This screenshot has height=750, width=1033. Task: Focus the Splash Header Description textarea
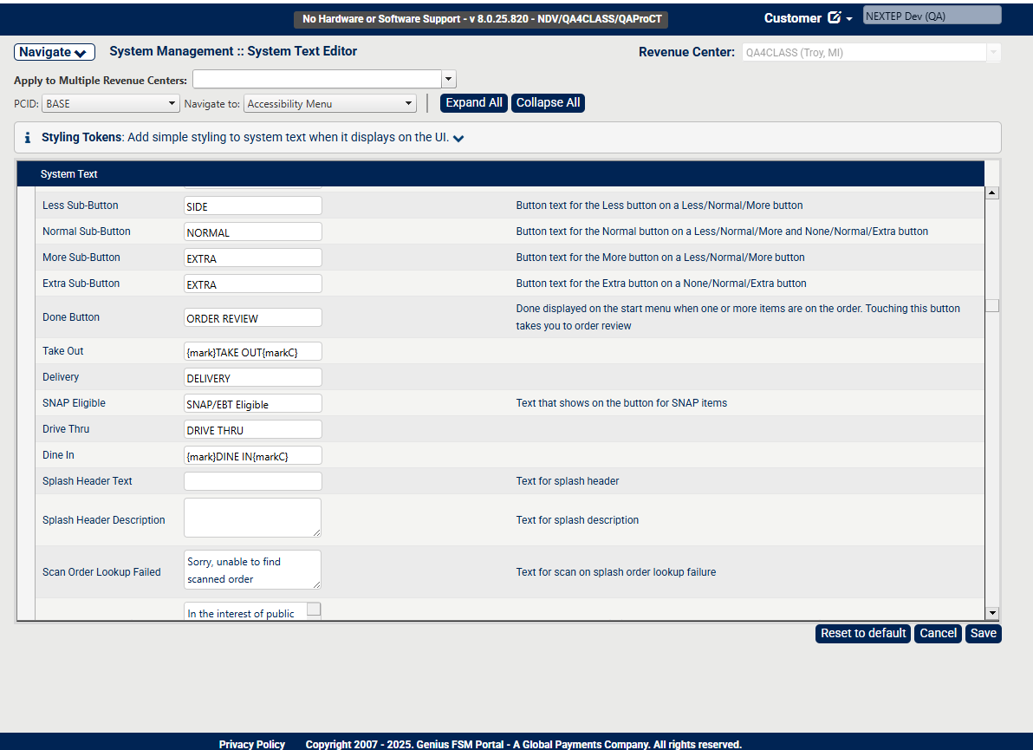pos(251,518)
